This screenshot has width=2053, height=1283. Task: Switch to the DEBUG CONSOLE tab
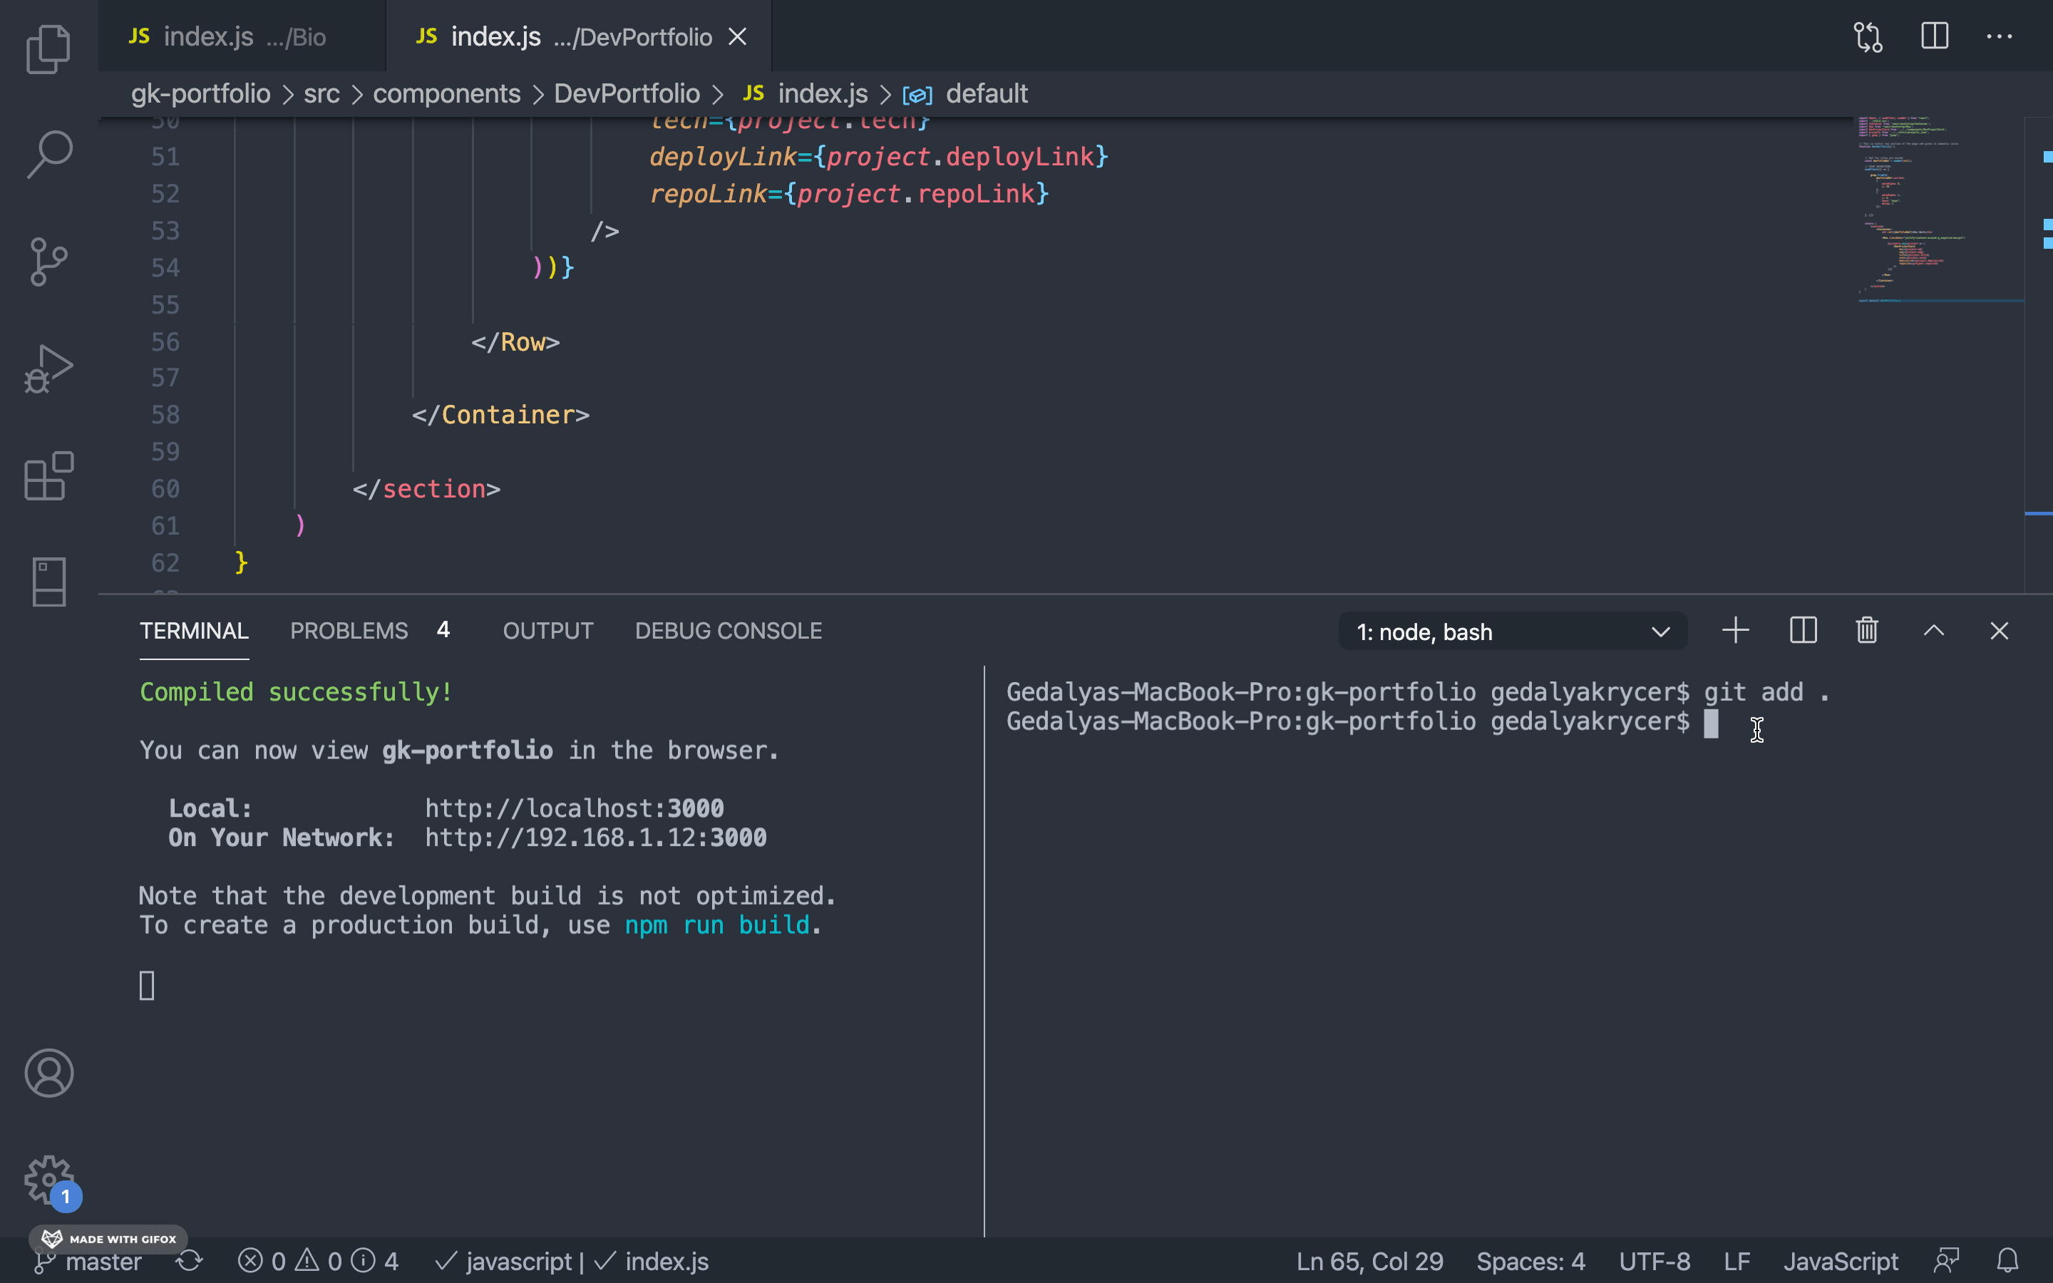click(x=728, y=631)
